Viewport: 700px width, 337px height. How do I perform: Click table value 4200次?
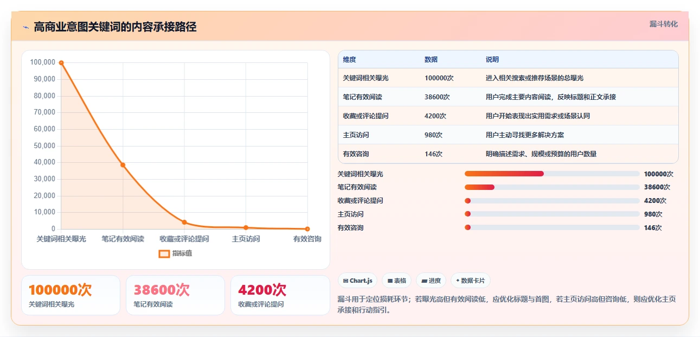point(435,116)
